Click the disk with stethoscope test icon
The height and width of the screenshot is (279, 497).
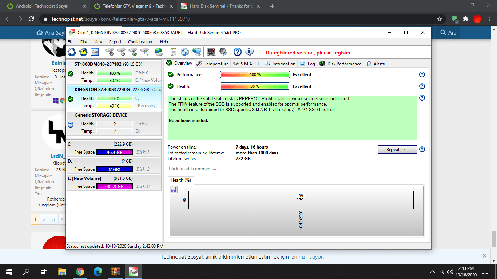pyautogui.click(x=110, y=52)
